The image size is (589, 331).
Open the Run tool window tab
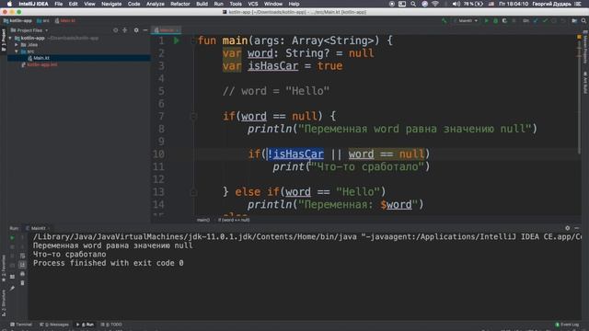[x=86, y=325]
